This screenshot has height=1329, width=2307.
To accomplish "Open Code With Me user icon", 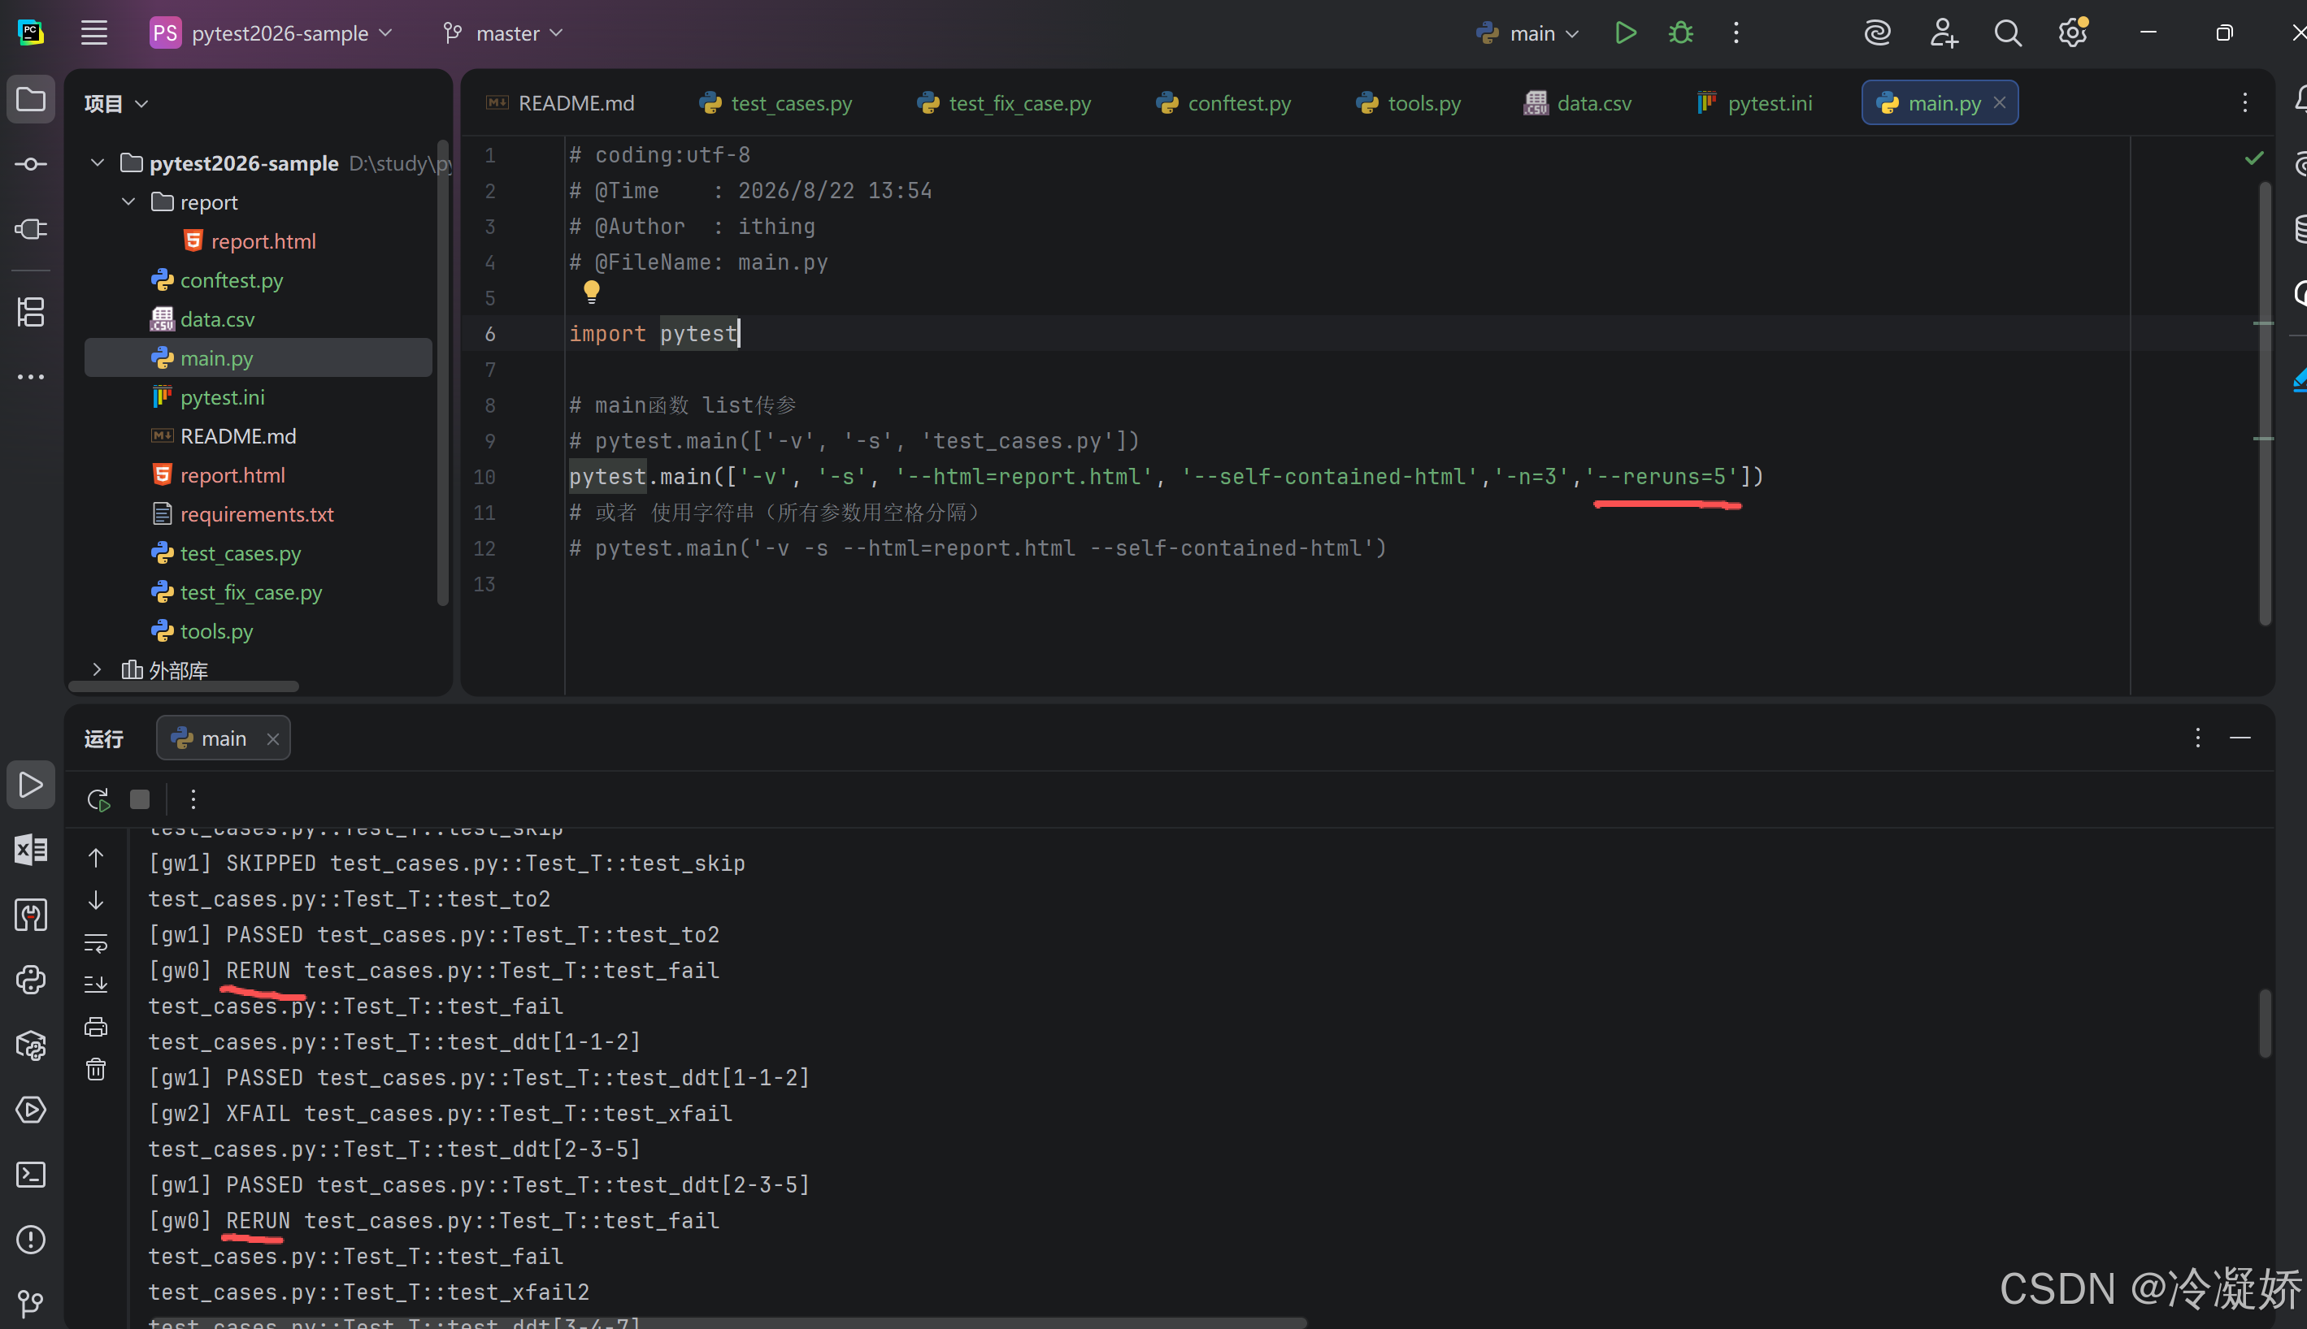I will coord(1944,32).
